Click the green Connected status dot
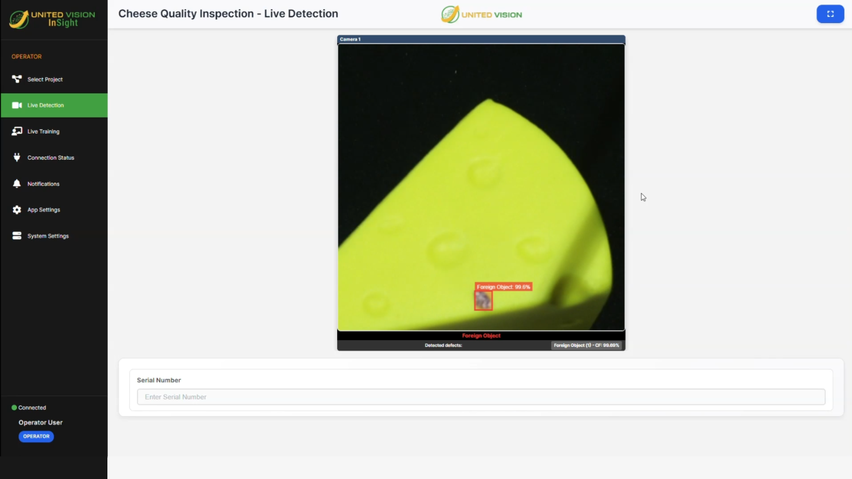The width and height of the screenshot is (852, 479). point(14,407)
